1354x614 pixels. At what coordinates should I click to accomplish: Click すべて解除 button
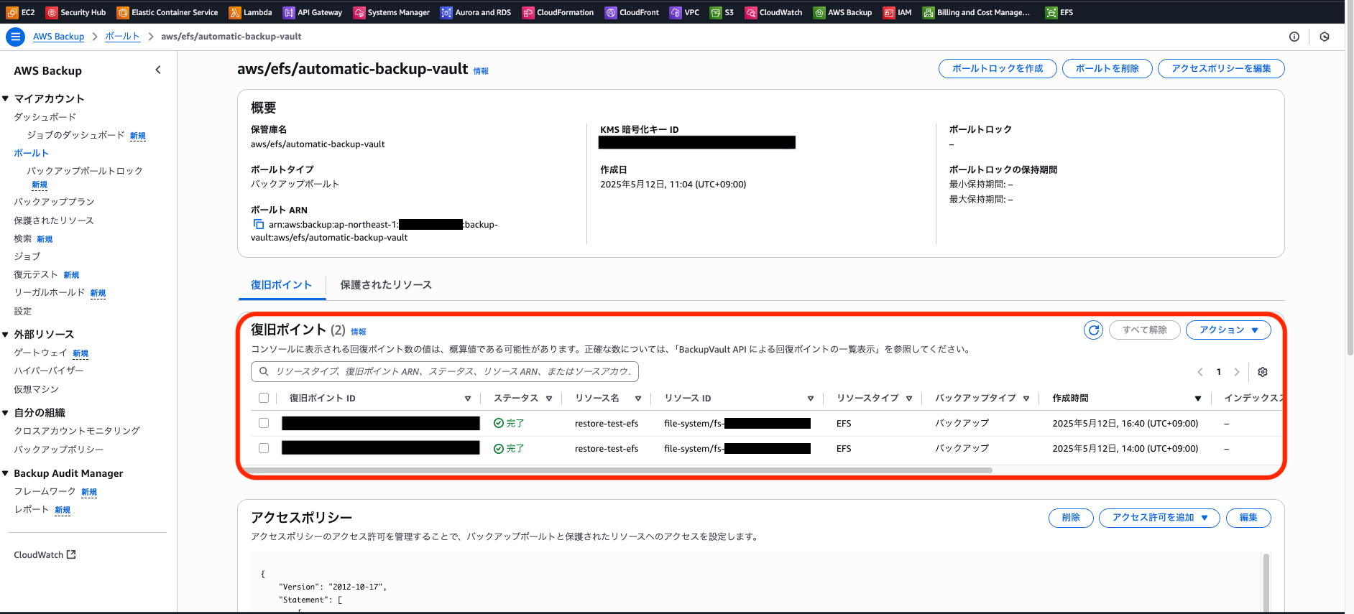tap(1145, 330)
